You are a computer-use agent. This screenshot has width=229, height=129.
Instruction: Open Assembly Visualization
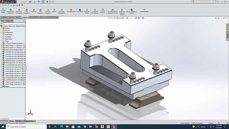point(61,11)
